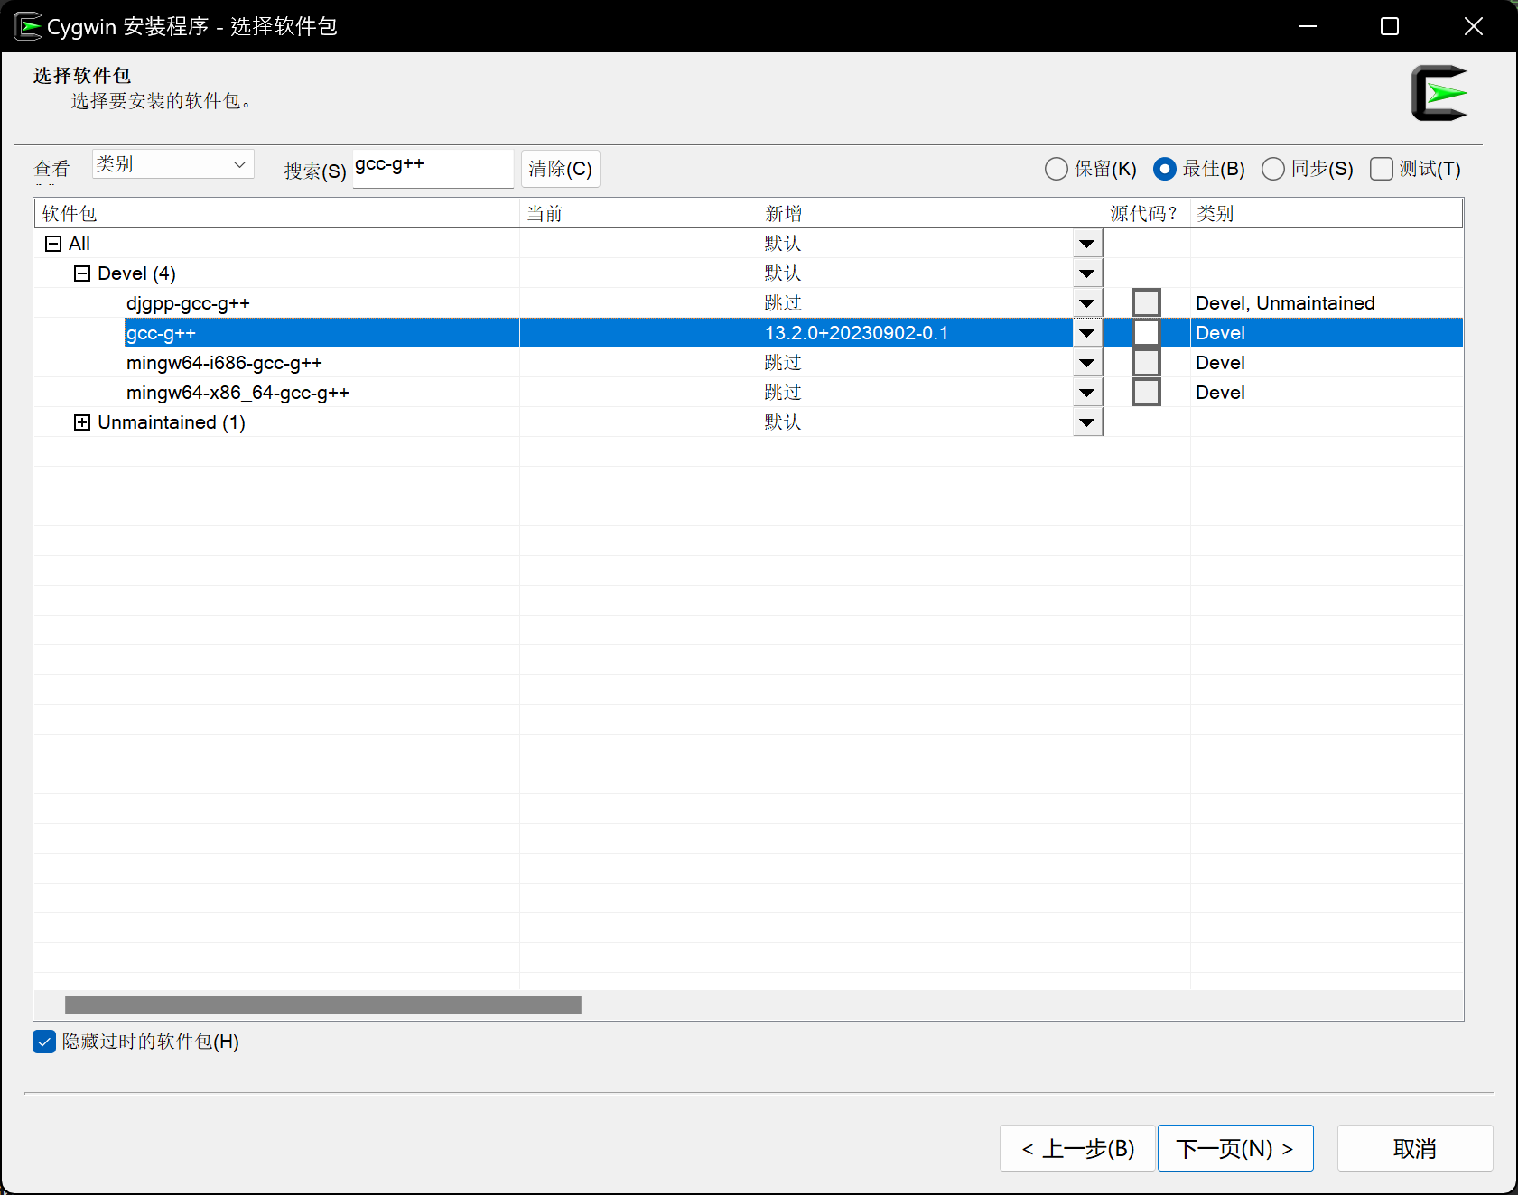The width and height of the screenshot is (1518, 1195).
Task: Expand the Unmaintained (1) category
Action: [82, 422]
